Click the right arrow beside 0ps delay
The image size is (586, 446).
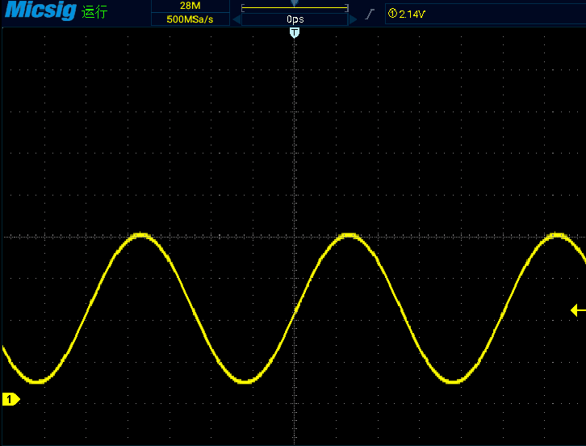(354, 19)
